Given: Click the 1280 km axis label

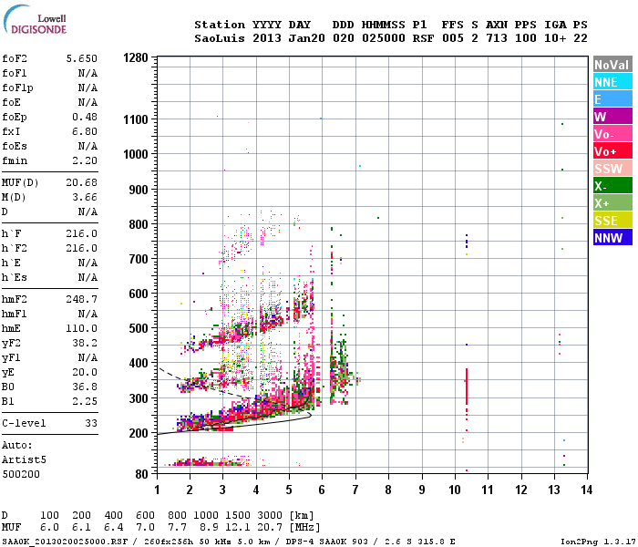Looking at the screenshot, I should tap(136, 57).
